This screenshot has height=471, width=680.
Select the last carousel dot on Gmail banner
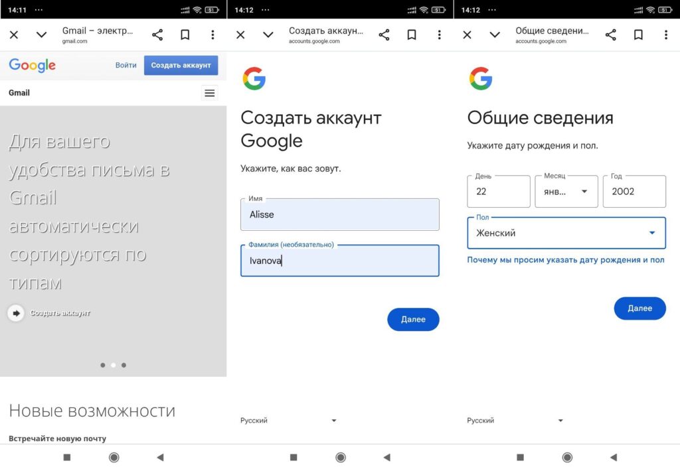[x=124, y=365]
